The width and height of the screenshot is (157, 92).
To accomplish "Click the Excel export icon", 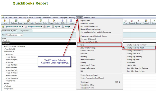I will coord(53,27).
